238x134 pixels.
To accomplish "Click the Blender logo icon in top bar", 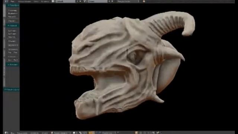I will (x=144, y=1).
